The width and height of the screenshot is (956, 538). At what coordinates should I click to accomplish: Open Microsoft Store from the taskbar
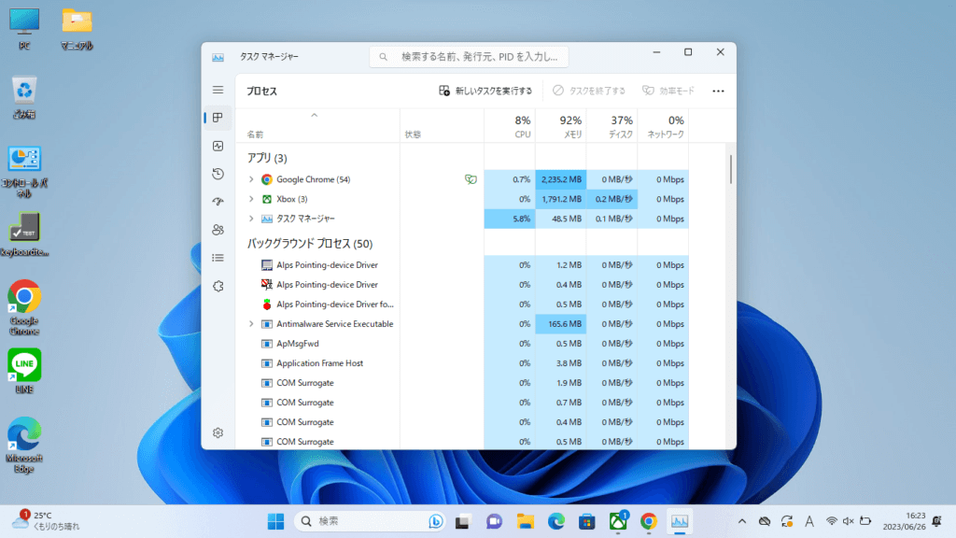(x=586, y=521)
